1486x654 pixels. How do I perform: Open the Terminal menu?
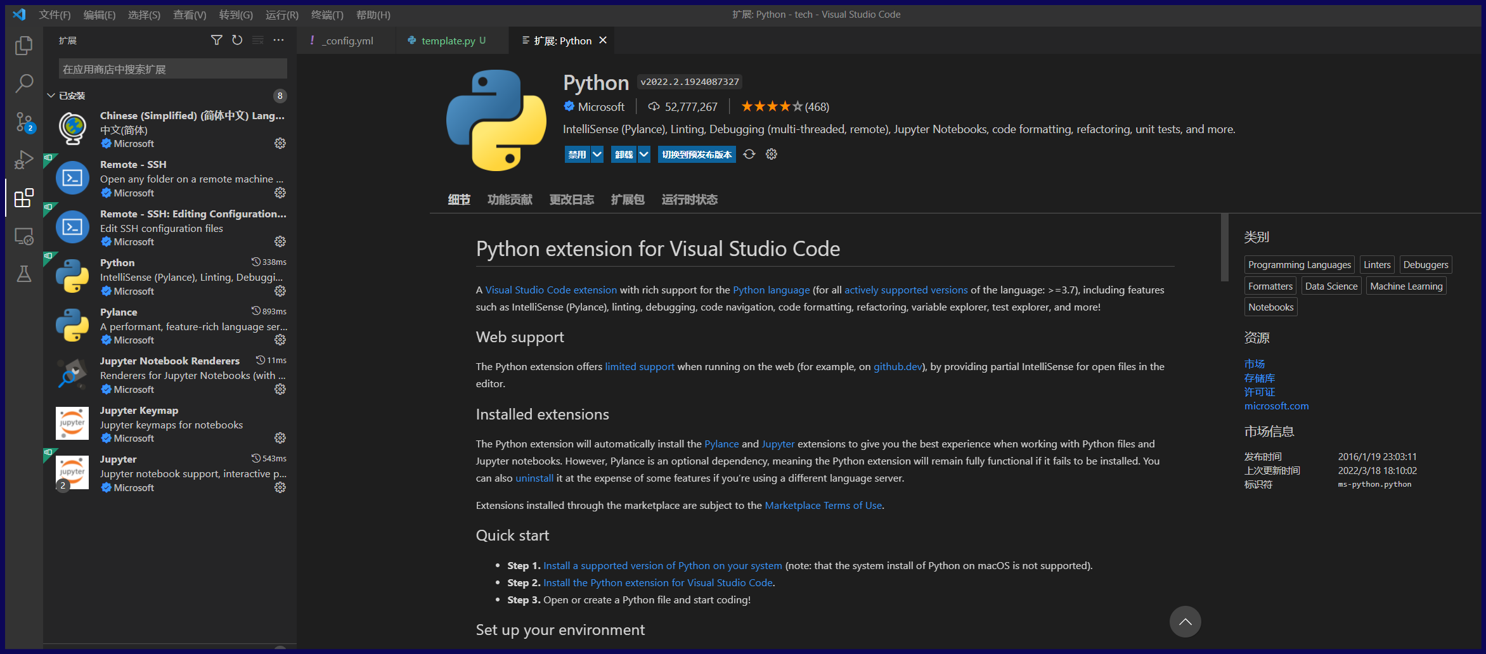tap(326, 15)
